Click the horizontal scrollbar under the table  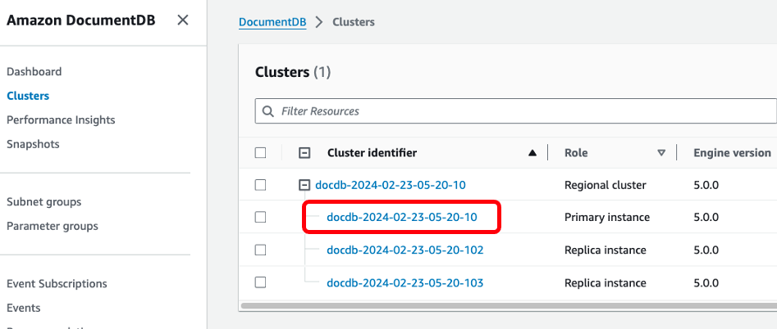pos(509,306)
